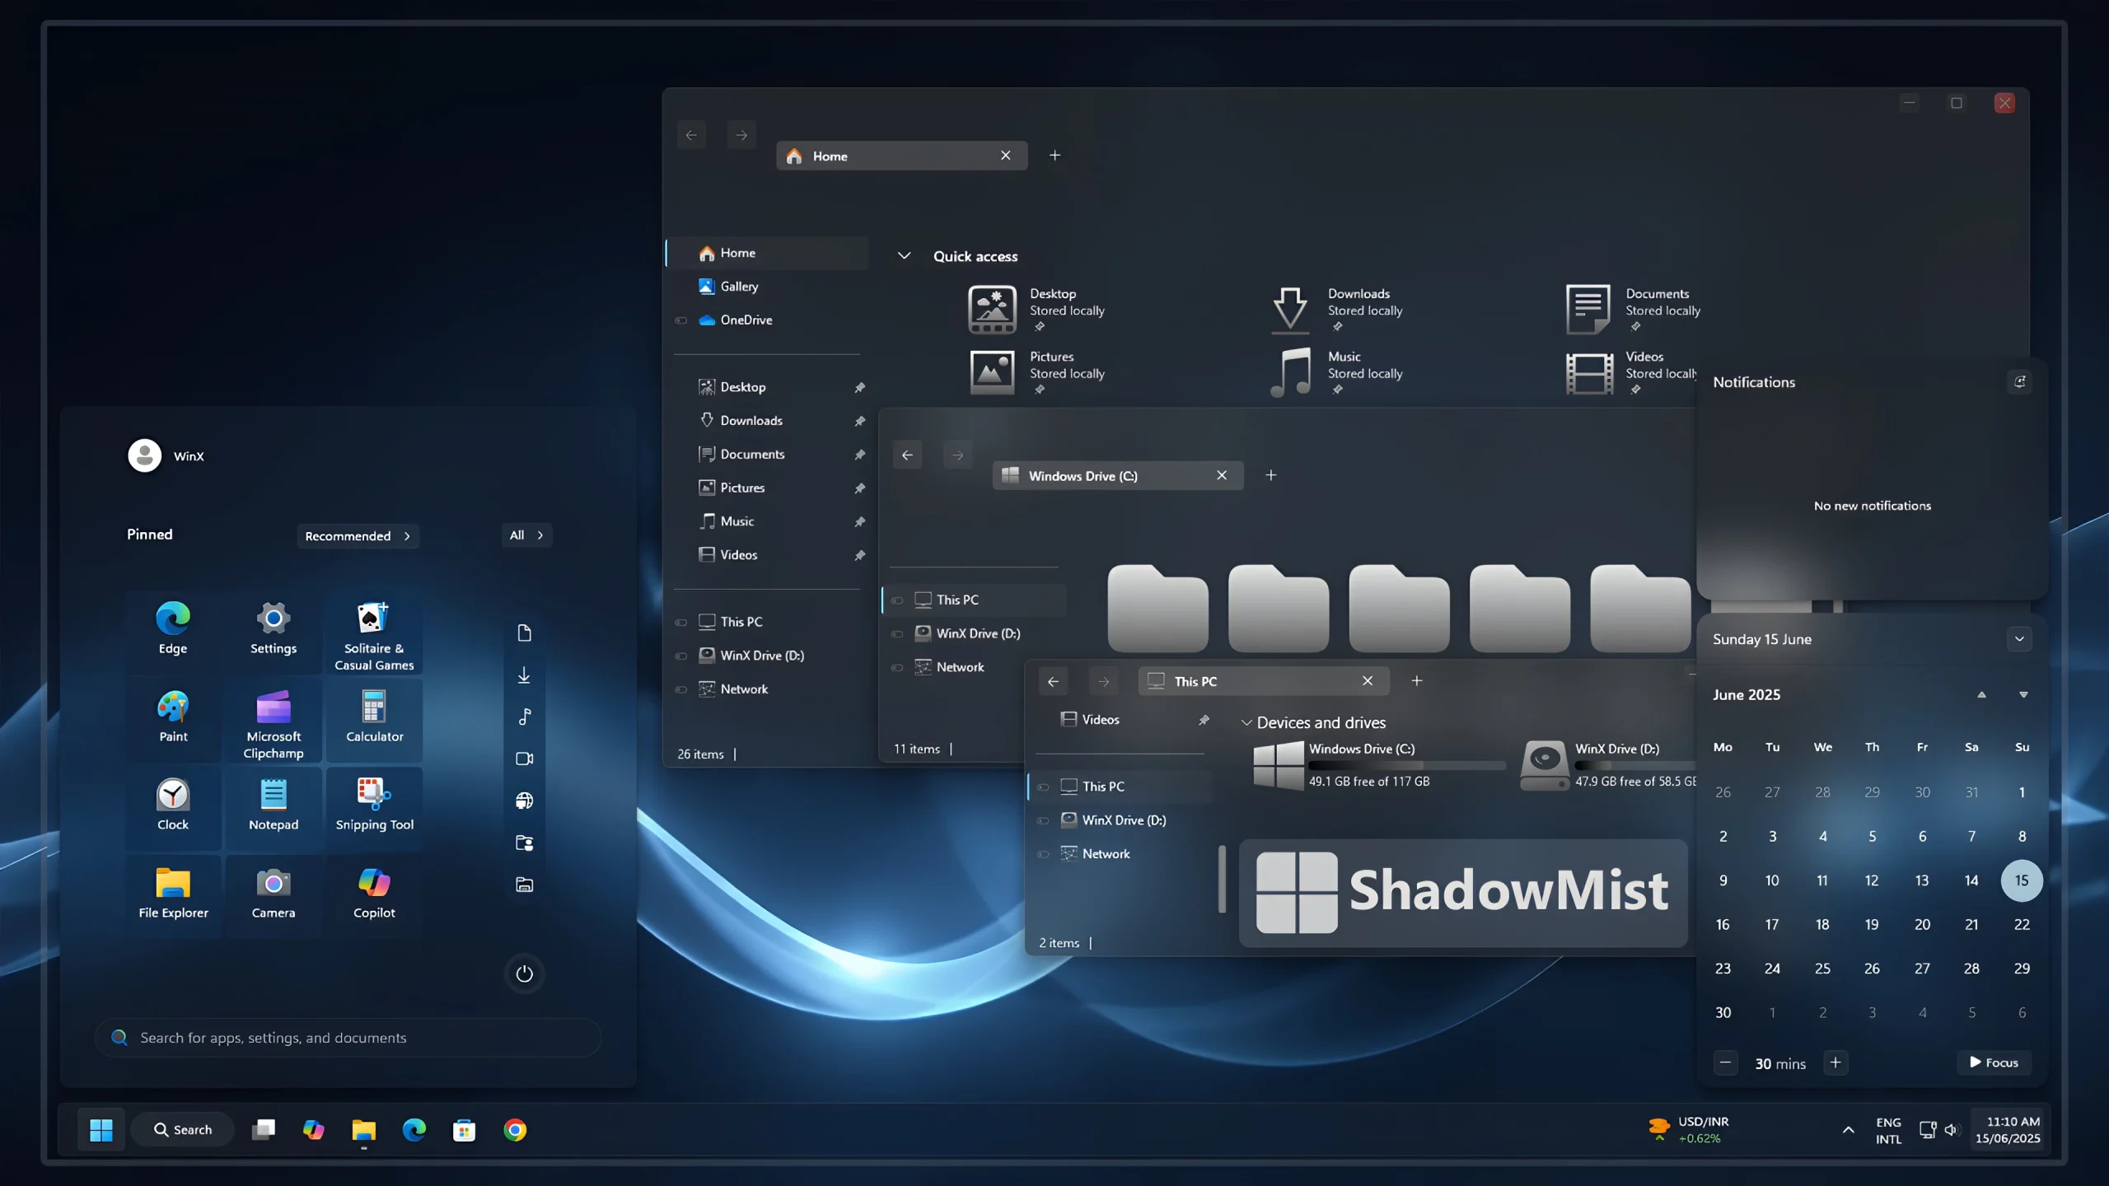Click the Start menu search field
The height and width of the screenshot is (1186, 2109).
click(x=348, y=1038)
